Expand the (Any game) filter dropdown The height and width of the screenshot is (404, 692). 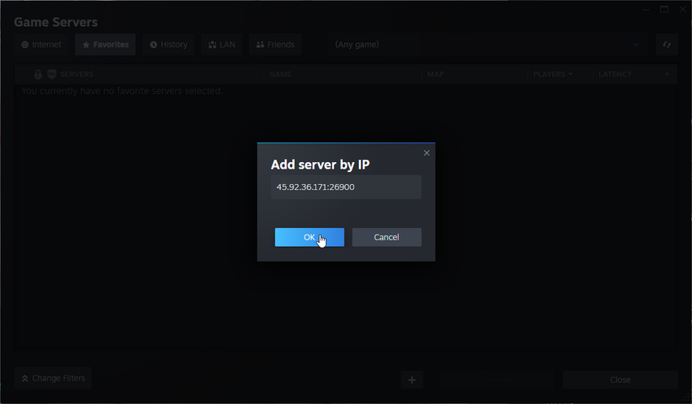488,45
